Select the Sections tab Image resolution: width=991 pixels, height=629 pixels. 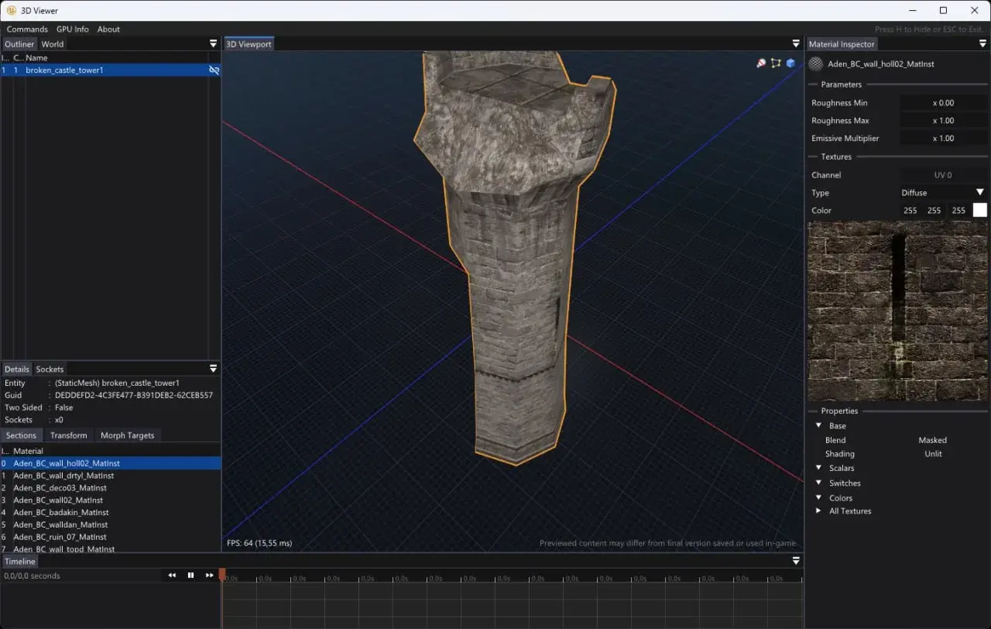21,435
